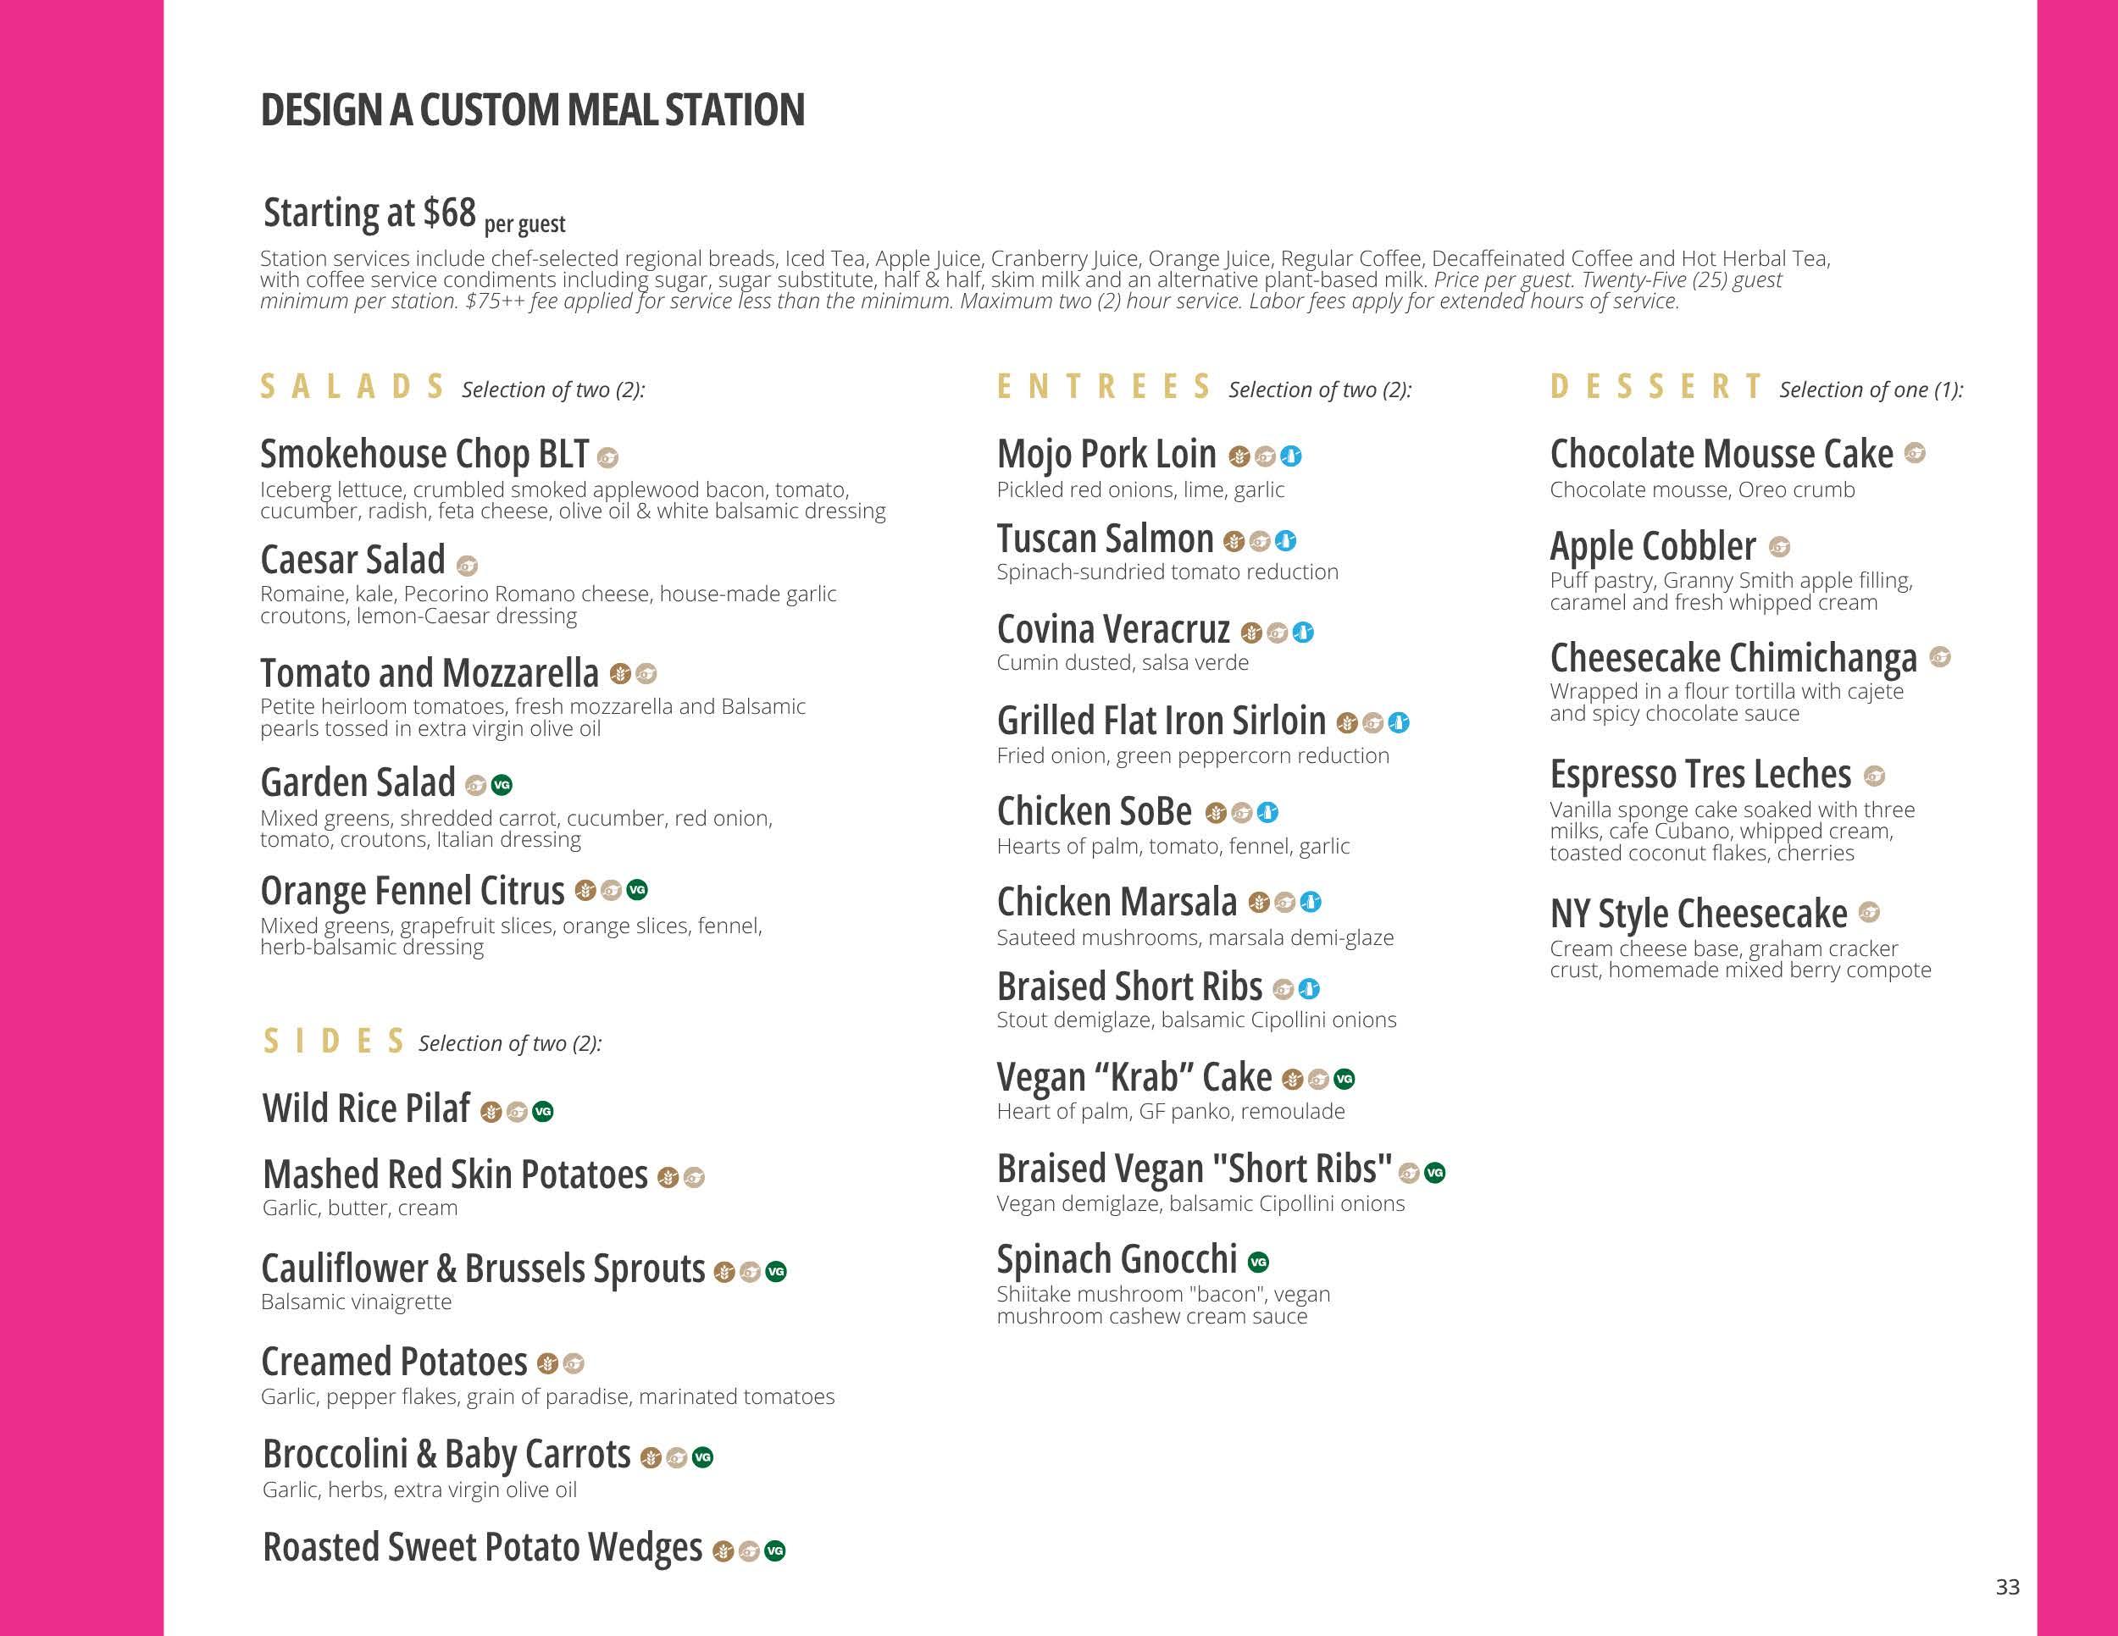Image resolution: width=2118 pixels, height=1636 pixels.
Task: Click the beige icon next to NY Style Cheesecake
Action: tap(1869, 912)
